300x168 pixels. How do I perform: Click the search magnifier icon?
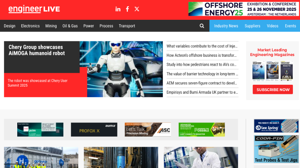(202, 26)
